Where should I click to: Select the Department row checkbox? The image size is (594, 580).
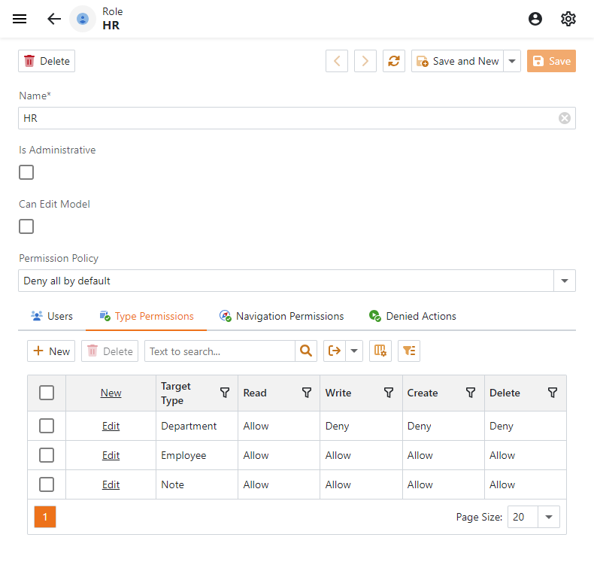click(x=47, y=426)
